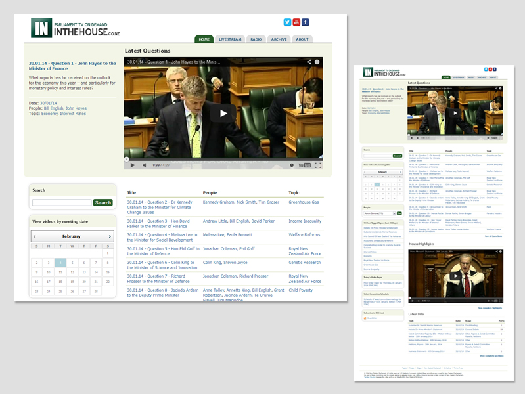This screenshot has width=525, height=394.
Task: Open the YouTube social icon in header
Action: (296, 22)
